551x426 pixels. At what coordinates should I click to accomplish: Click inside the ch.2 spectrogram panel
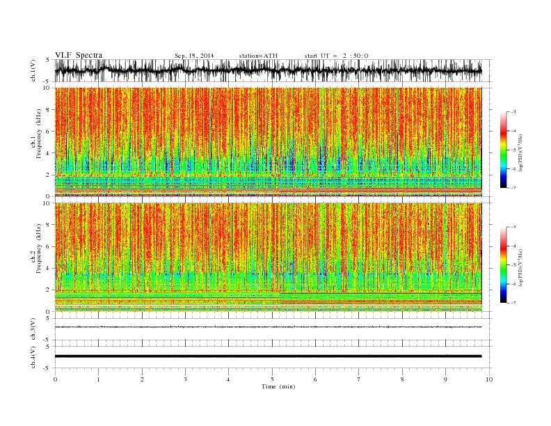268,257
